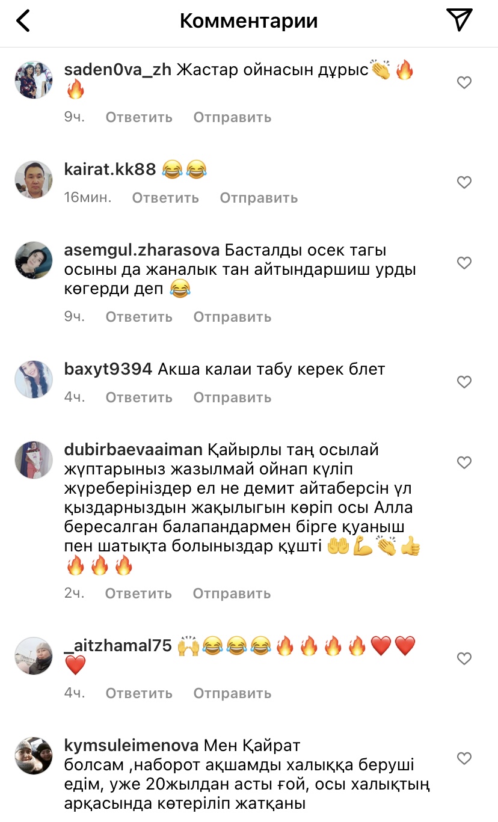The width and height of the screenshot is (498, 822).
Task: Tap heart beside dubirbaevaaiman's comment
Action: pyautogui.click(x=464, y=462)
